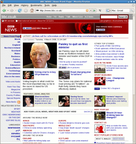Viewport: 136px width, 144px height.
Task: Open the Champions League football thumbnail
Action: pyautogui.click(x=100, y=81)
